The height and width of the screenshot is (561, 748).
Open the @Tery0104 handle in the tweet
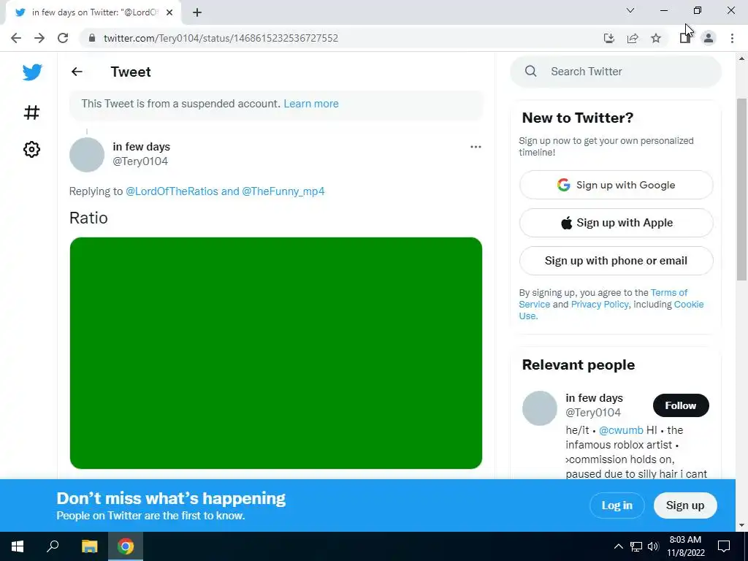point(140,161)
